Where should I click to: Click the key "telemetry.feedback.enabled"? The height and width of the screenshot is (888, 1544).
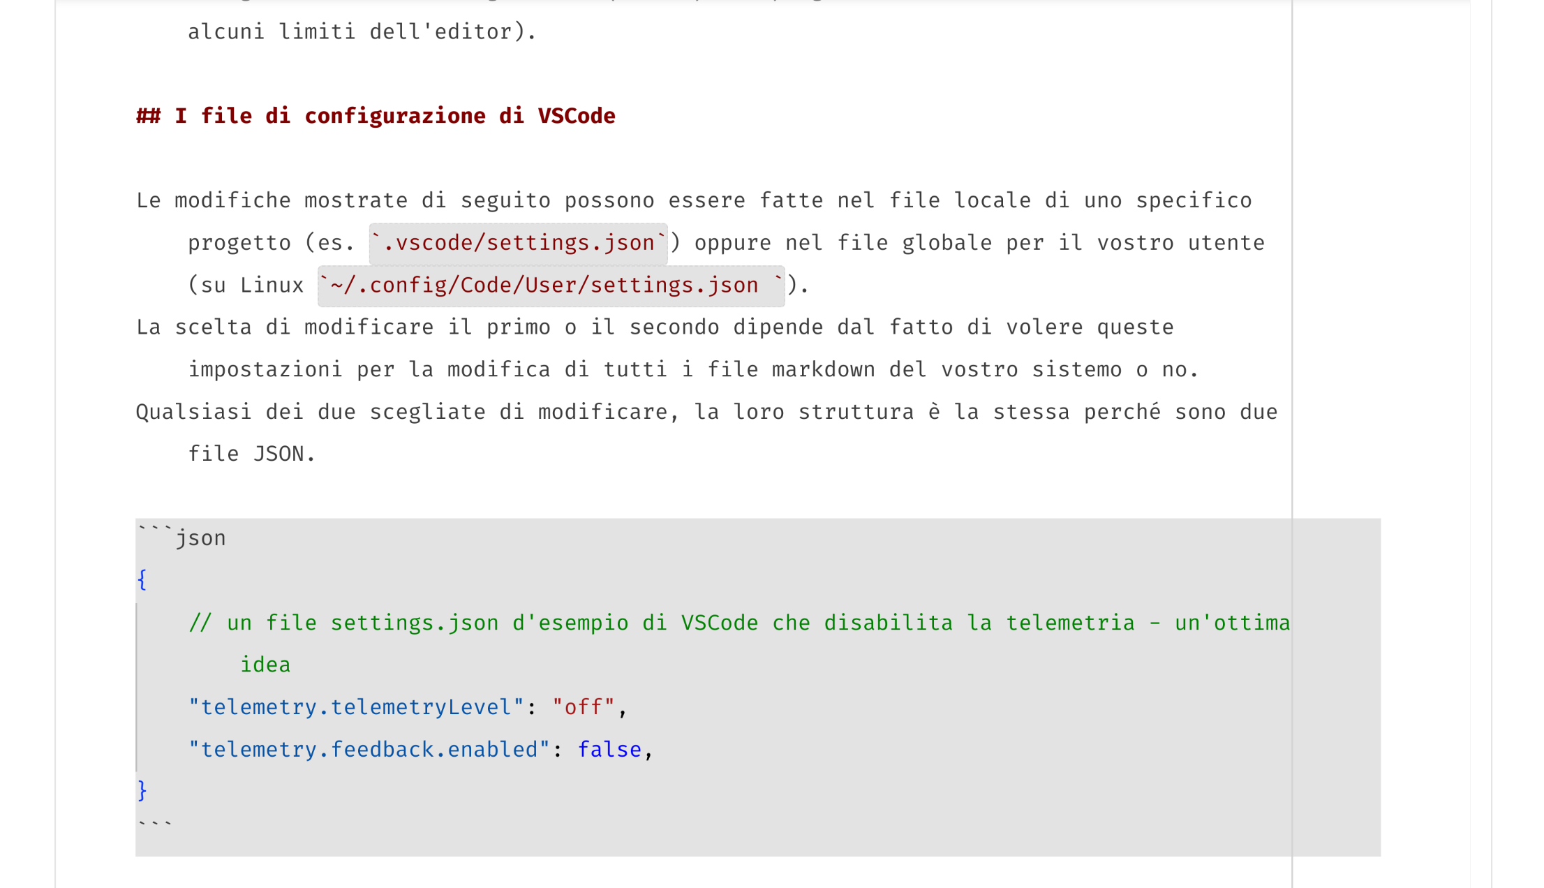coord(369,749)
